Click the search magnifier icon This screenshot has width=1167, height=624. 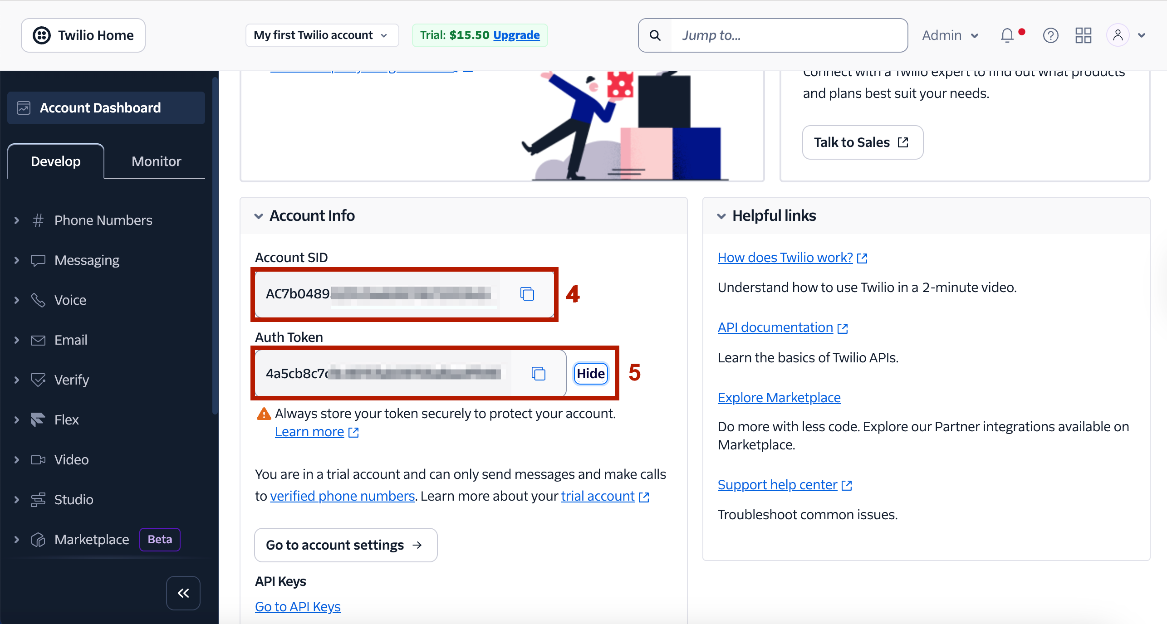(655, 35)
